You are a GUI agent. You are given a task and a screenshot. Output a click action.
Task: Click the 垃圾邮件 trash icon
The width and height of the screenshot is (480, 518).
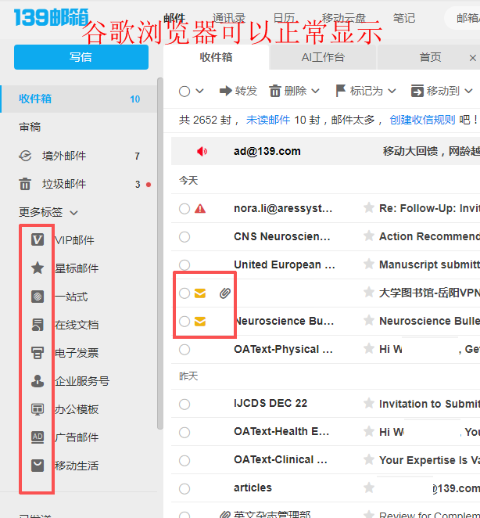click(x=25, y=184)
